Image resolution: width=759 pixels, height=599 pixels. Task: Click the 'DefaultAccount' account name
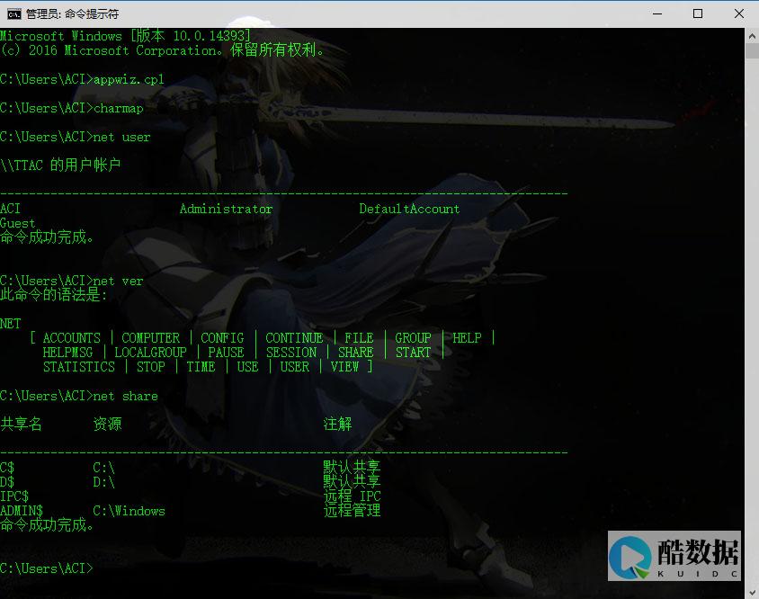(409, 209)
